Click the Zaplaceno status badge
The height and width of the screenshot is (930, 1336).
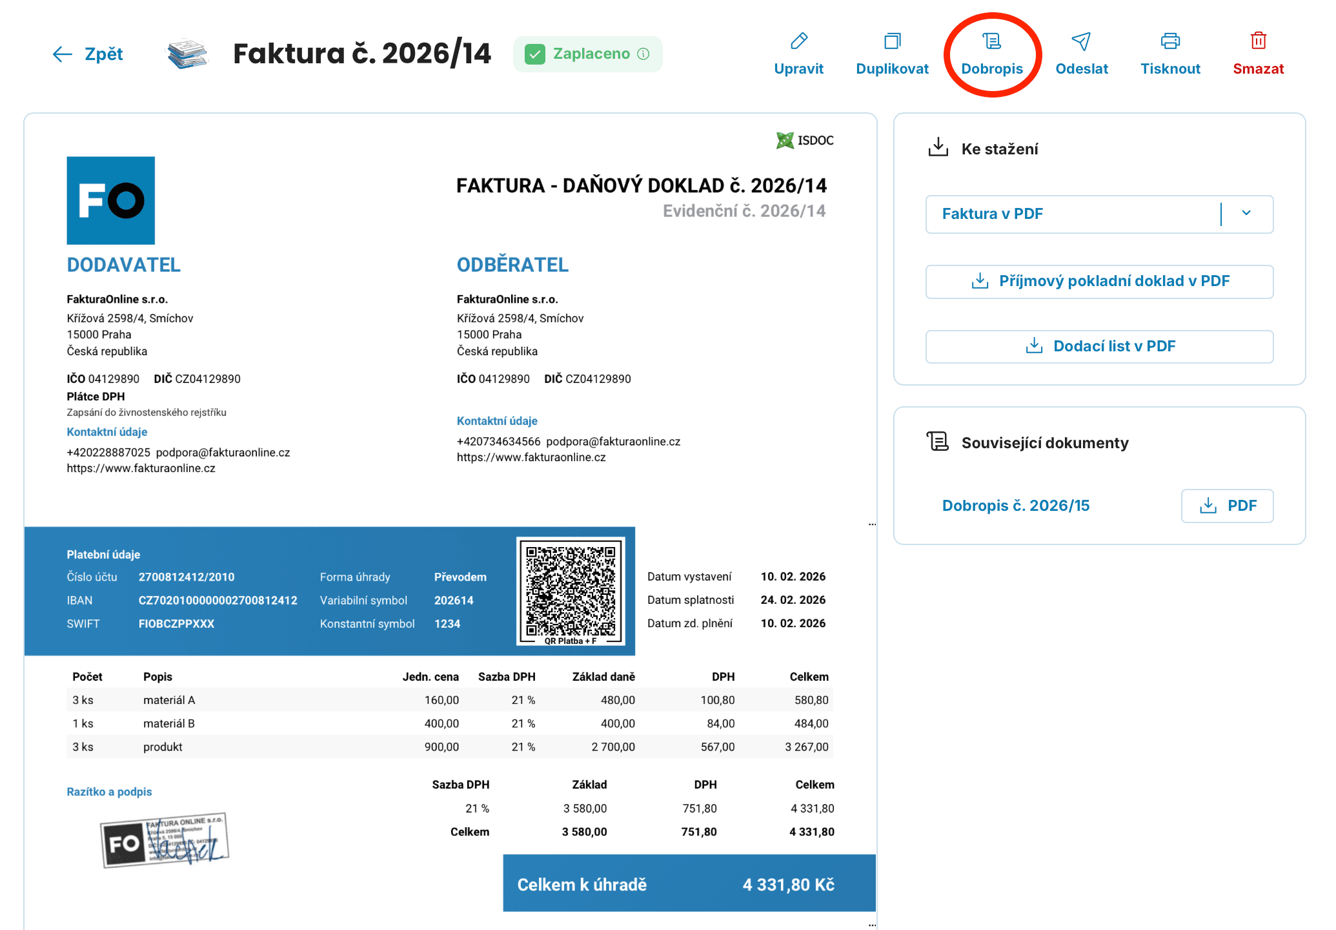coord(587,54)
